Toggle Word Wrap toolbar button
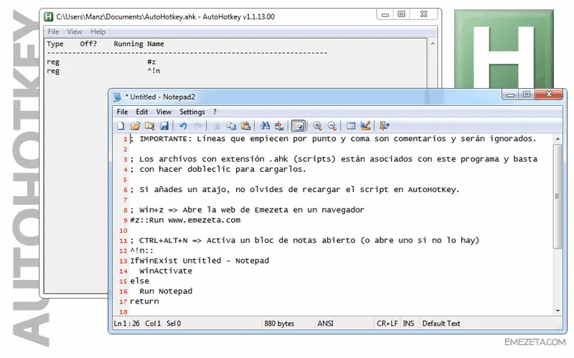The image size is (574, 358). [x=298, y=127]
